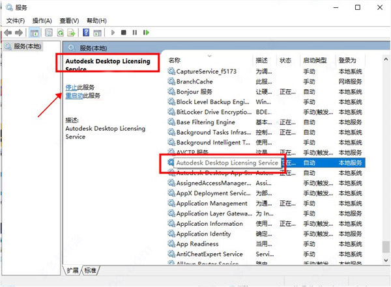Open the 查看(V) menu
Viewport: 391px width, 287px height.
tap(70, 20)
